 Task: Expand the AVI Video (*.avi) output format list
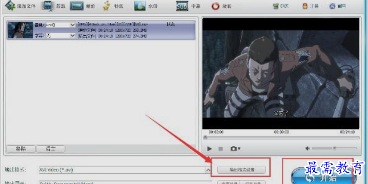208,170
